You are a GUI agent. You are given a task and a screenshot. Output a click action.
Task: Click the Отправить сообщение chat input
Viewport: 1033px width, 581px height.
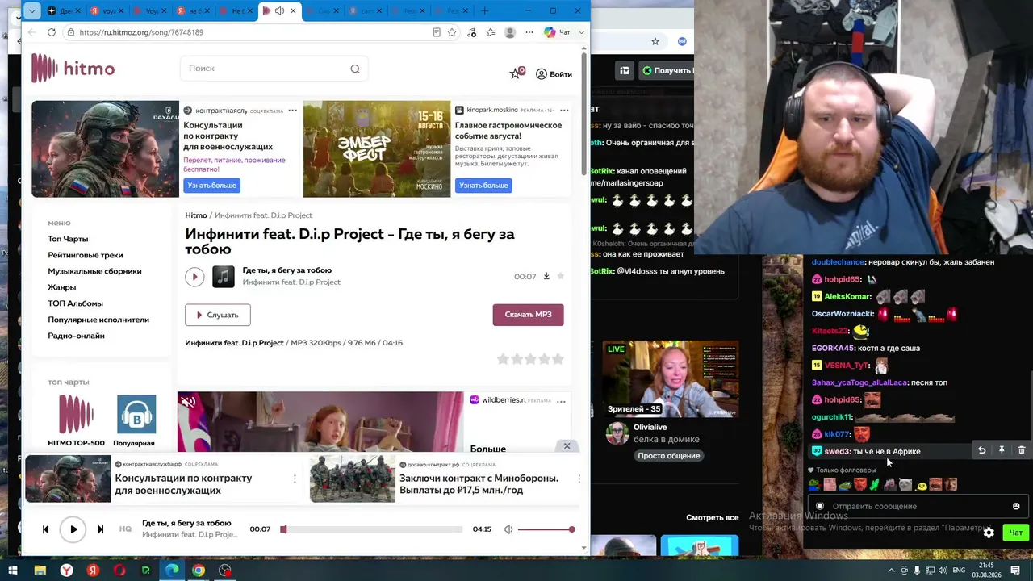click(917, 506)
